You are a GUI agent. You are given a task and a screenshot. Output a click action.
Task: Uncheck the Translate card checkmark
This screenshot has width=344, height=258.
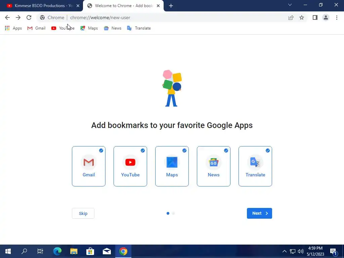point(268,150)
